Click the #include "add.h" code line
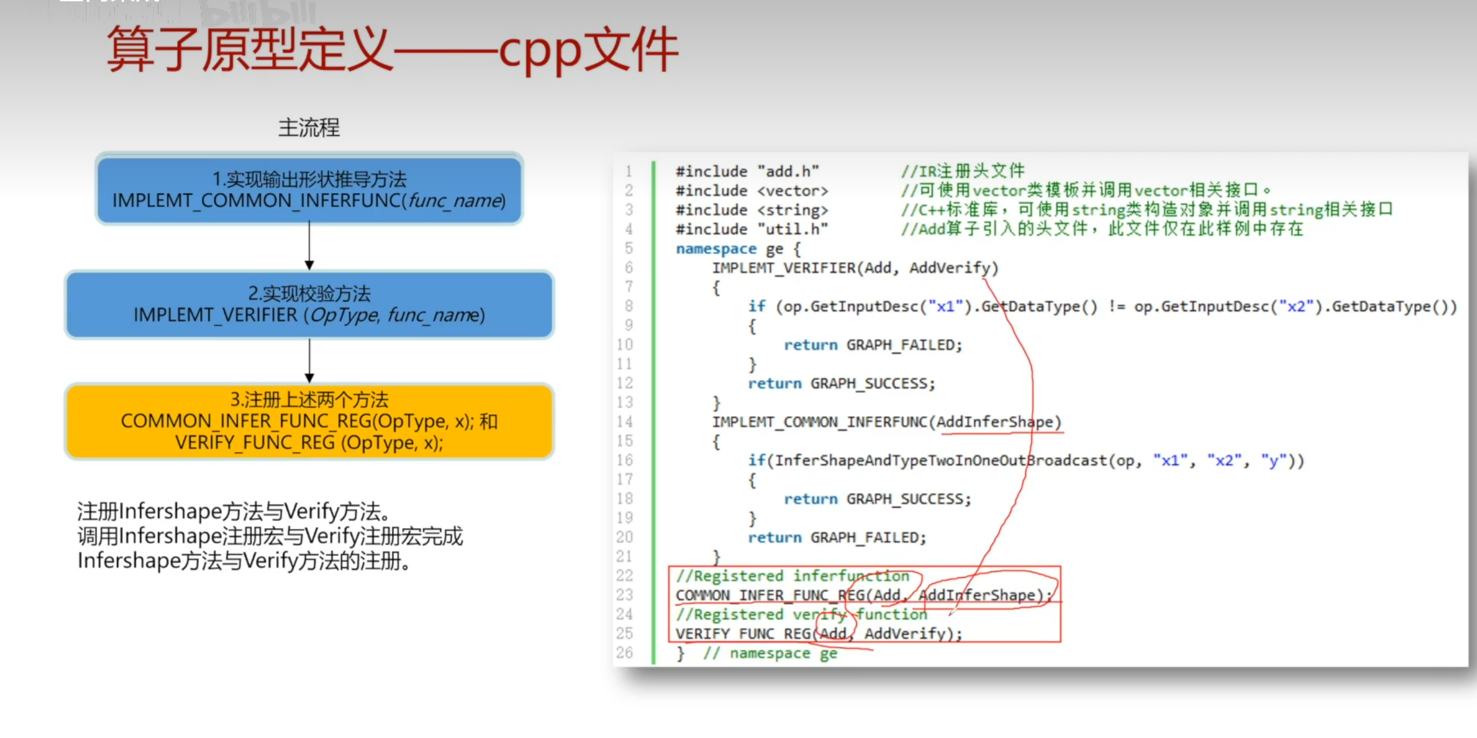 (x=747, y=172)
